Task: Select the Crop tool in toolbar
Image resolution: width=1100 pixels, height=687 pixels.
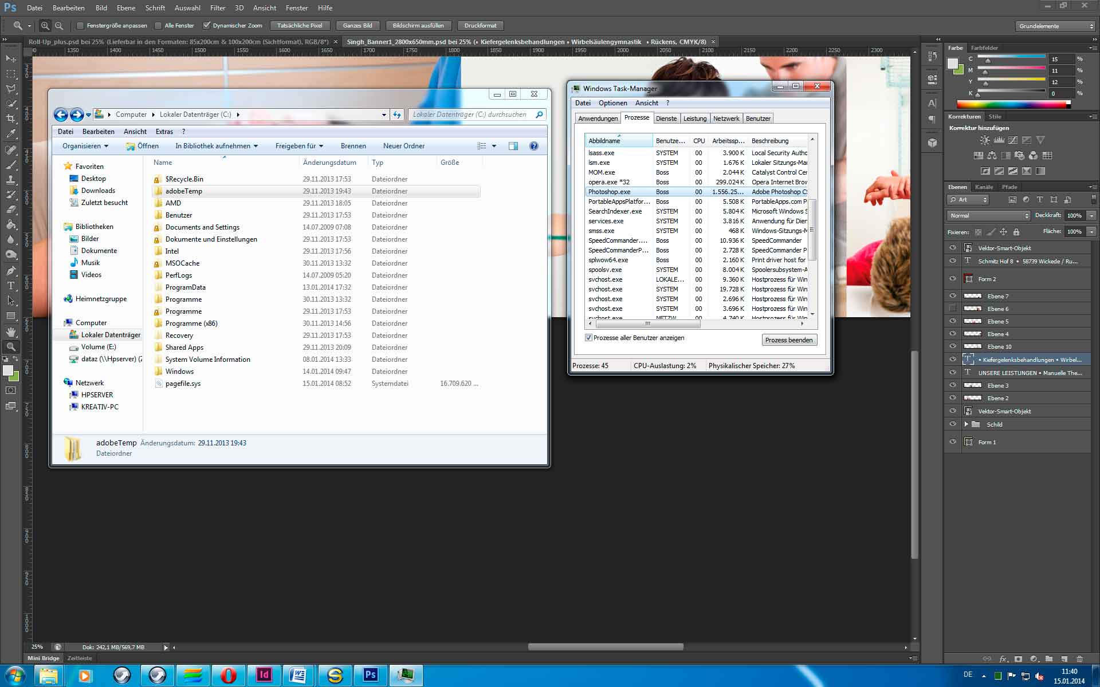Action: point(11,119)
